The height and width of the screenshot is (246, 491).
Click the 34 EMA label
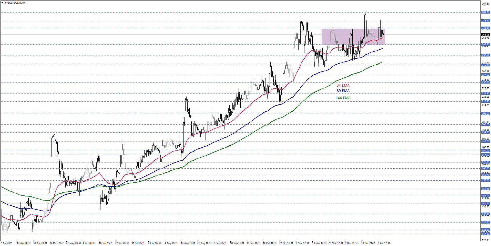click(x=343, y=85)
